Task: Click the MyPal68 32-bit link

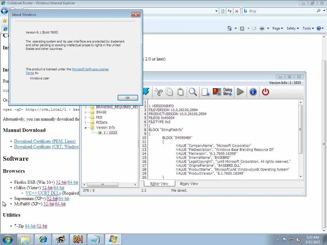Action: 49,204
